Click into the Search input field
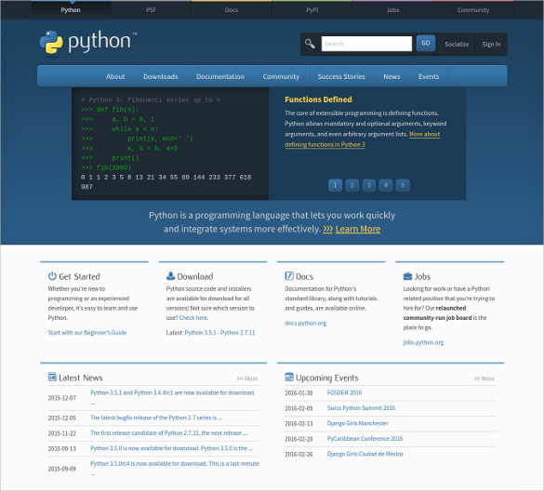Image resolution: width=544 pixels, height=491 pixels. click(x=366, y=44)
